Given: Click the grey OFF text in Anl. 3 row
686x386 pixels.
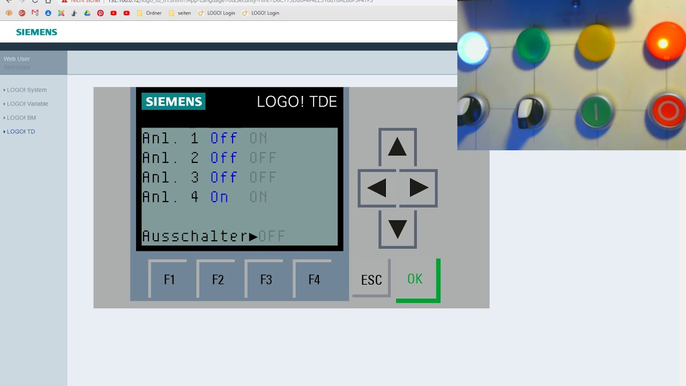Looking at the screenshot, I should 263,177.
